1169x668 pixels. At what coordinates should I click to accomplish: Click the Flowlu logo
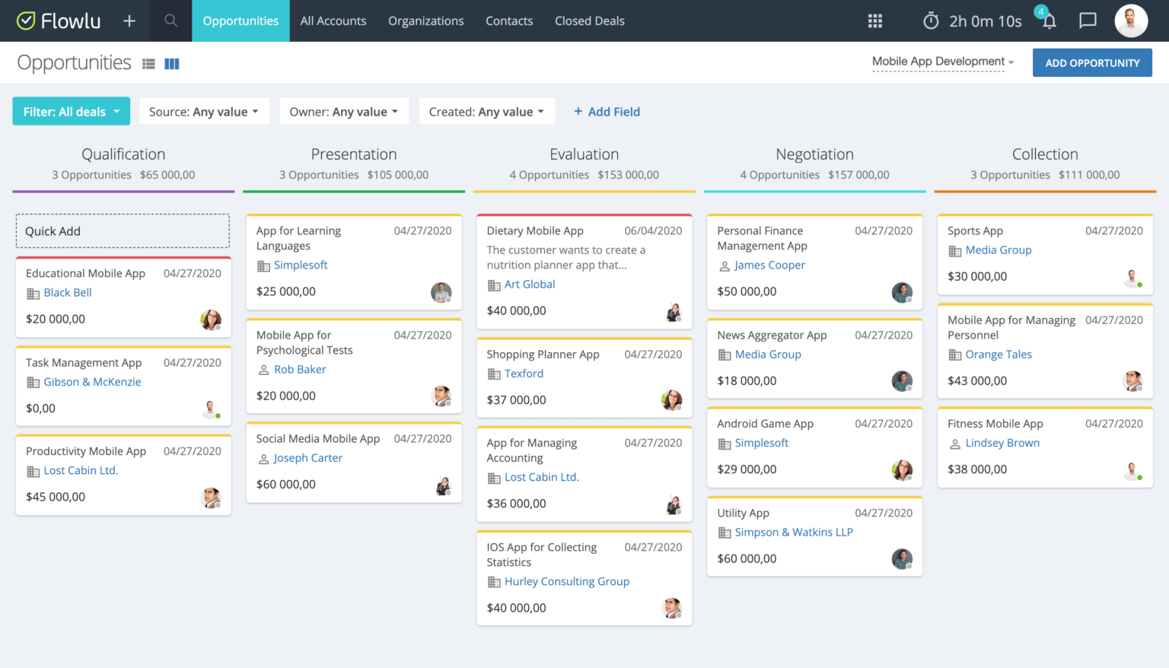click(59, 21)
